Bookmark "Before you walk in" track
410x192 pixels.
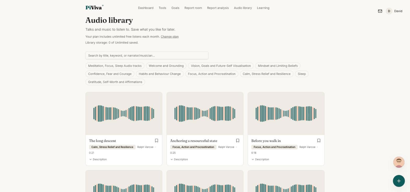point(318,141)
